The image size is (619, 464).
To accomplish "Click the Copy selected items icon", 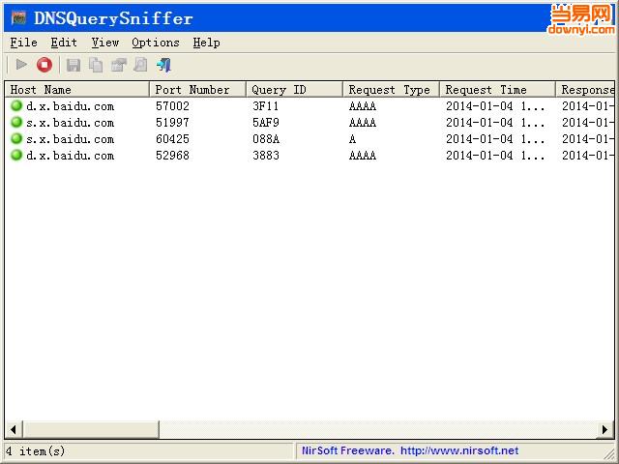I will coord(96,65).
